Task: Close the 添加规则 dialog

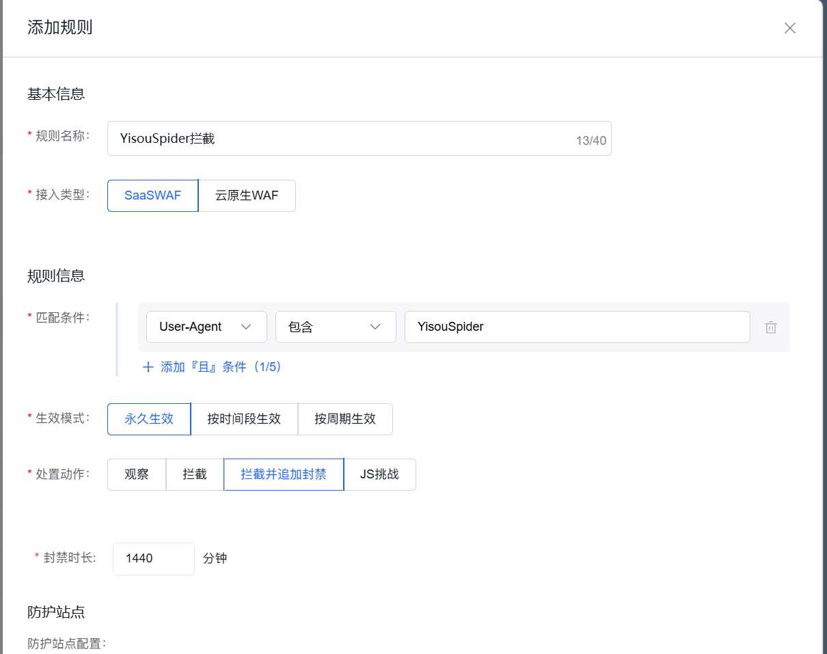Action: pos(789,28)
